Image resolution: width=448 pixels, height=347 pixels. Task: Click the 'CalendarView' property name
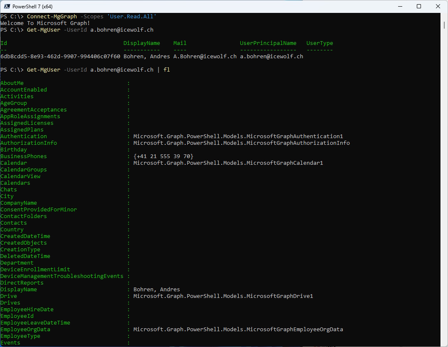tap(20, 176)
